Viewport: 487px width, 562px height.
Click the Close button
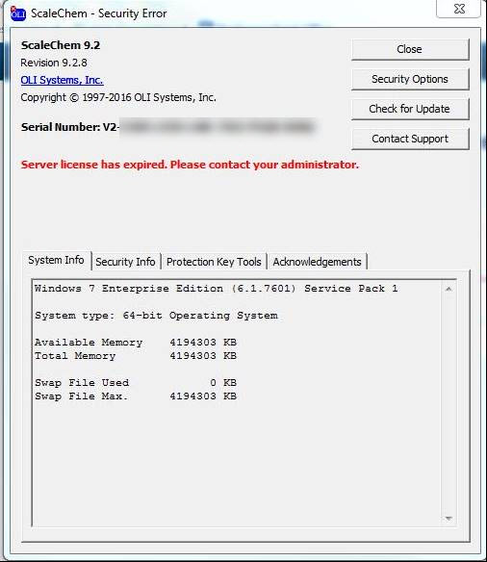pyautogui.click(x=410, y=49)
